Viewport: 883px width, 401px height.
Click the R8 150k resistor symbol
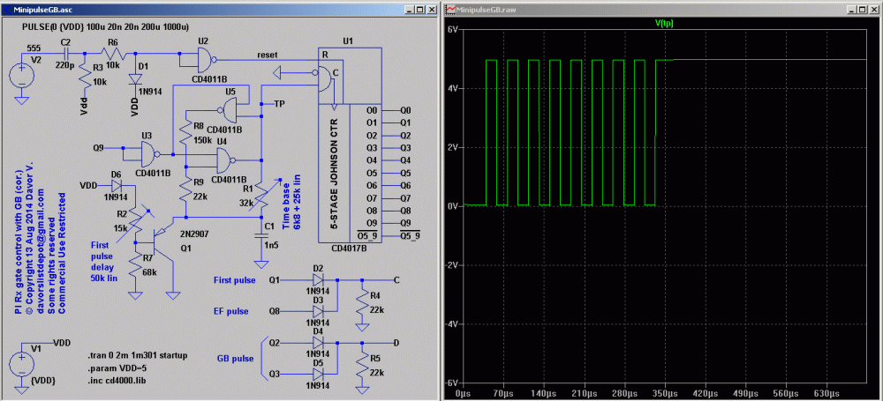(186, 133)
